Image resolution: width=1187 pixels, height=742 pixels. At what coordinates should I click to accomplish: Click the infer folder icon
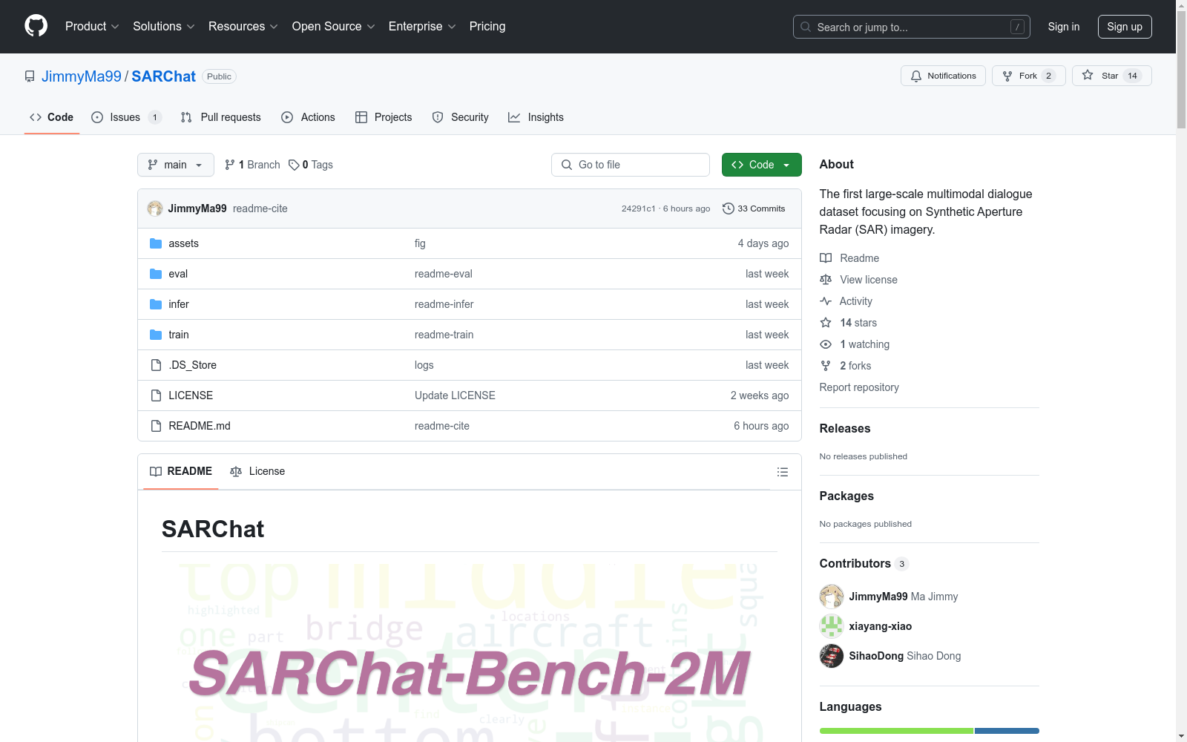(x=156, y=304)
